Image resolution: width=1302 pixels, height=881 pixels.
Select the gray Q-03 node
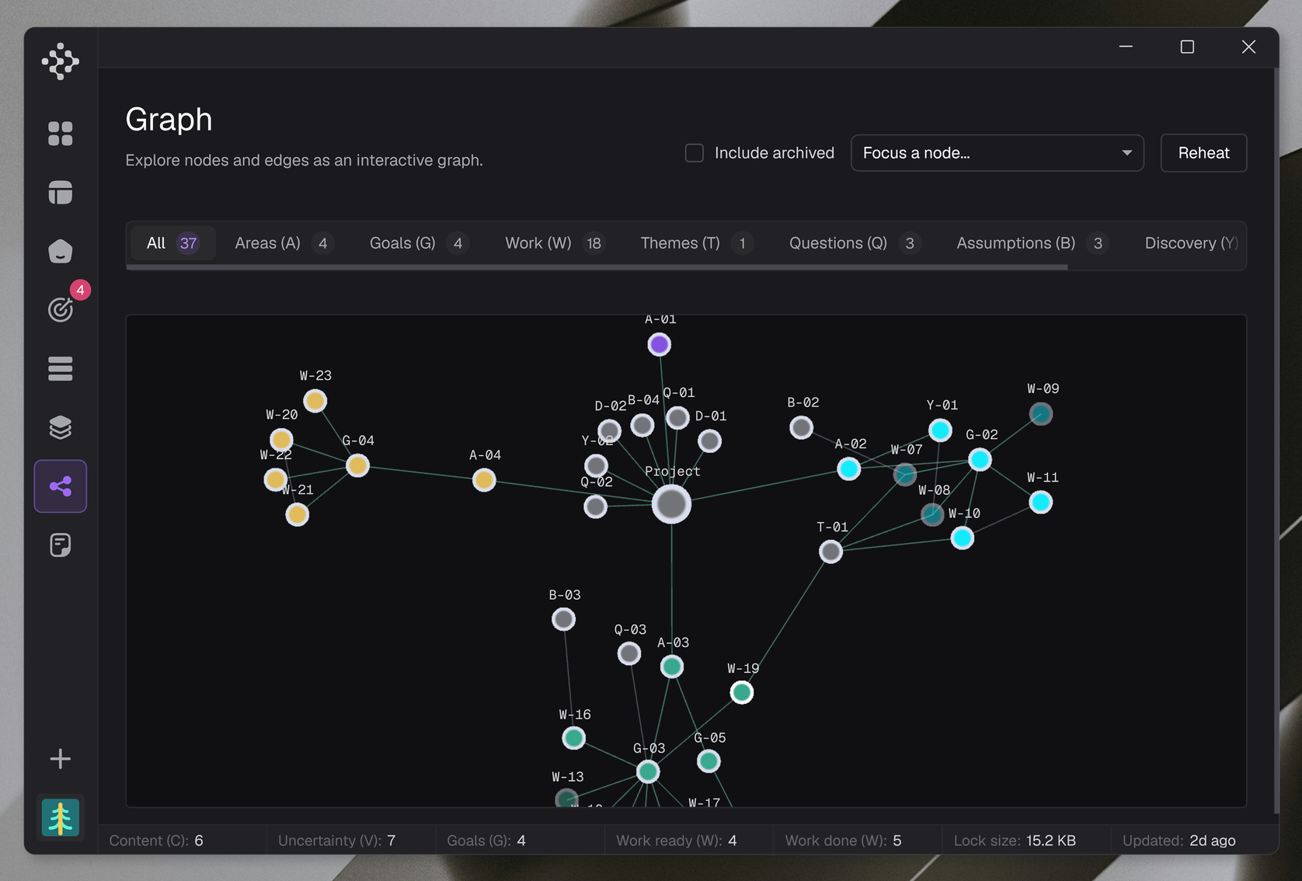point(629,653)
